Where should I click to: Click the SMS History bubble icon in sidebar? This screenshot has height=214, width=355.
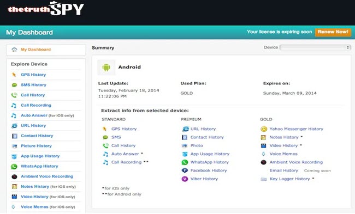pos(14,85)
